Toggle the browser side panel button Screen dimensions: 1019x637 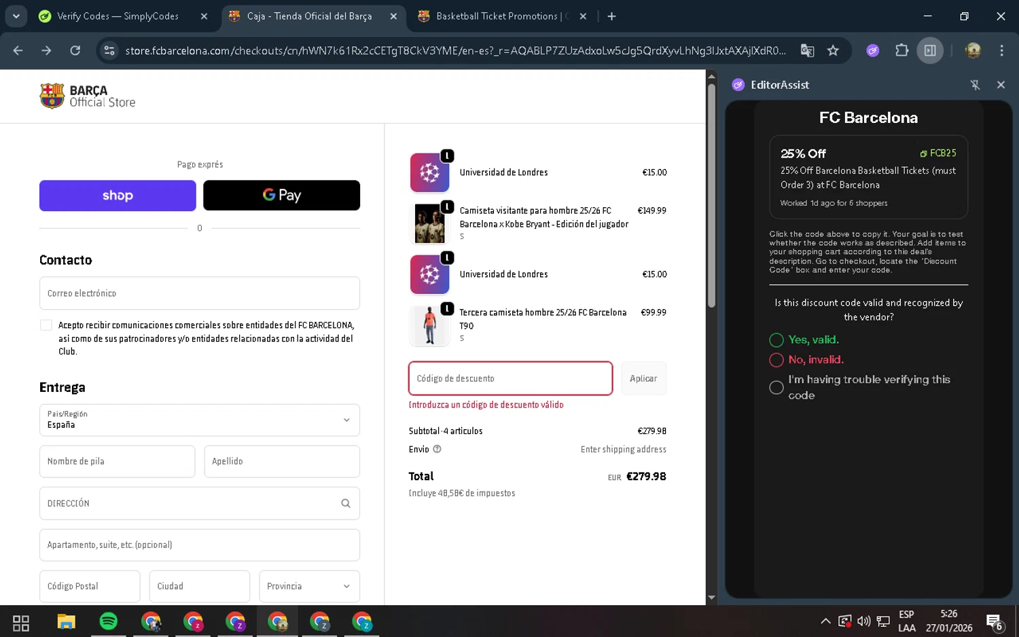click(x=930, y=50)
